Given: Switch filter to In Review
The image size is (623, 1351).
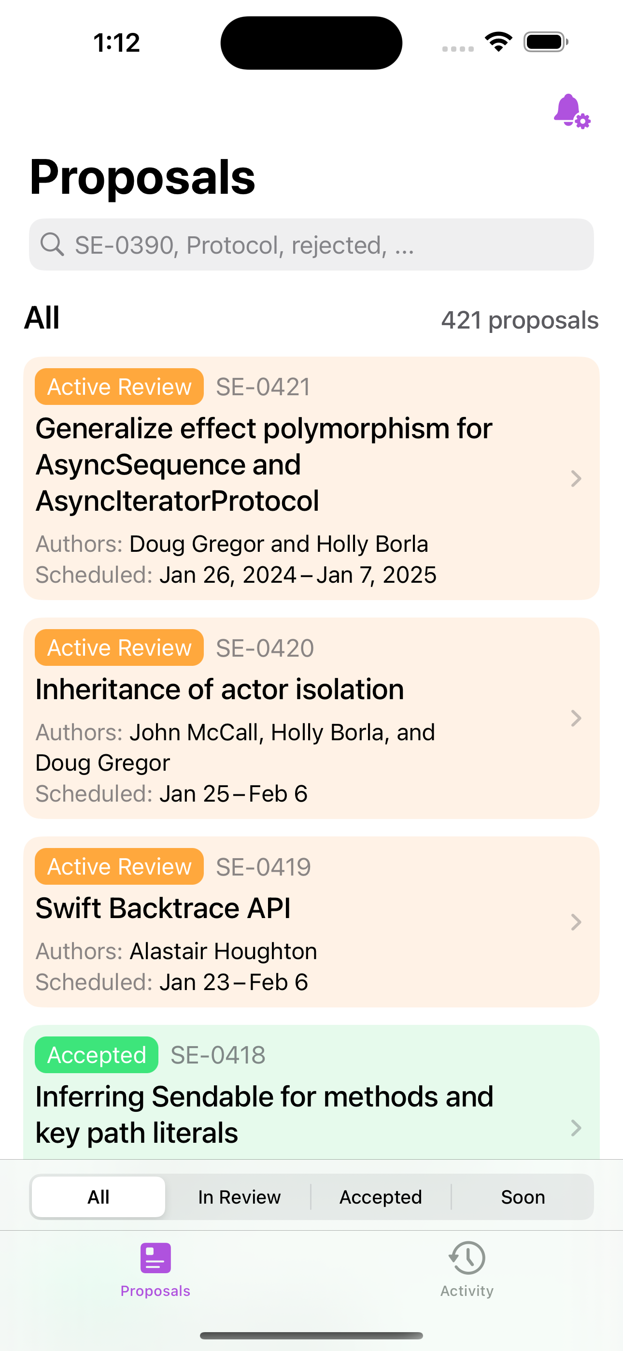Looking at the screenshot, I should pos(239,1197).
